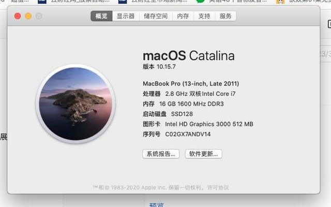This screenshot has height=207, width=331.
Task: Open the 许可协议 link in footer
Action: tap(218, 187)
